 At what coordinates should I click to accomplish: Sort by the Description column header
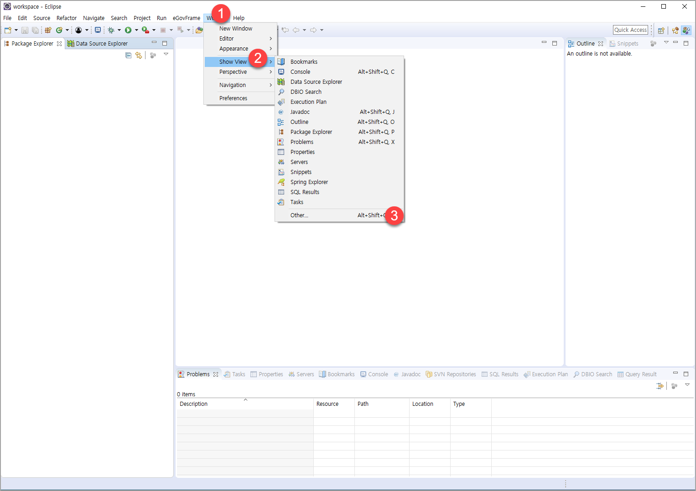(245, 404)
